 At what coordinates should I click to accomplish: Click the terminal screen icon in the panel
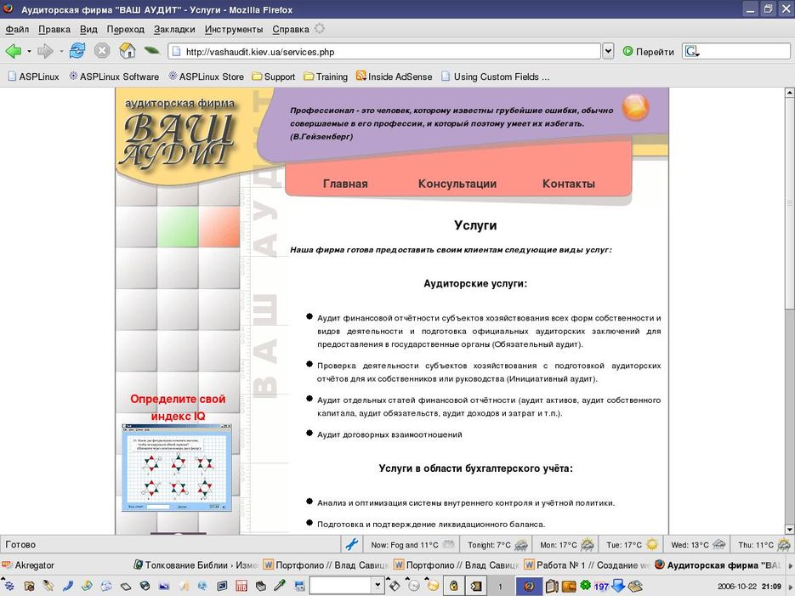tap(222, 586)
